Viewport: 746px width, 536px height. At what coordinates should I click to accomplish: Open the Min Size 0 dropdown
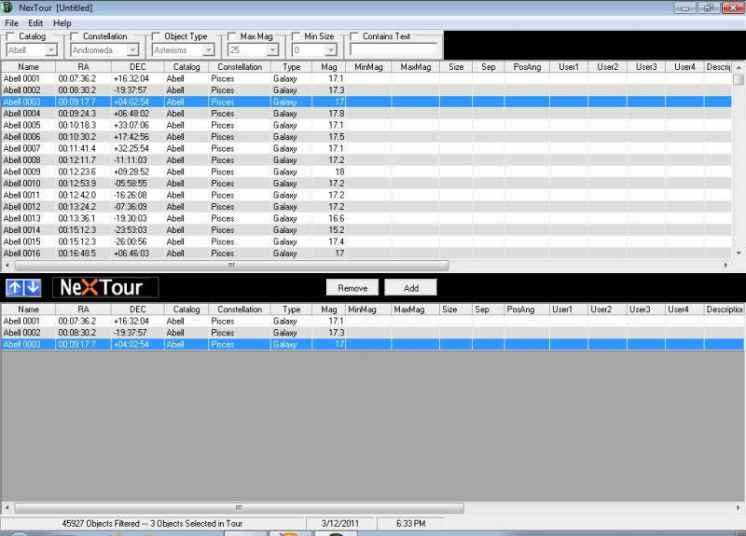coord(331,50)
